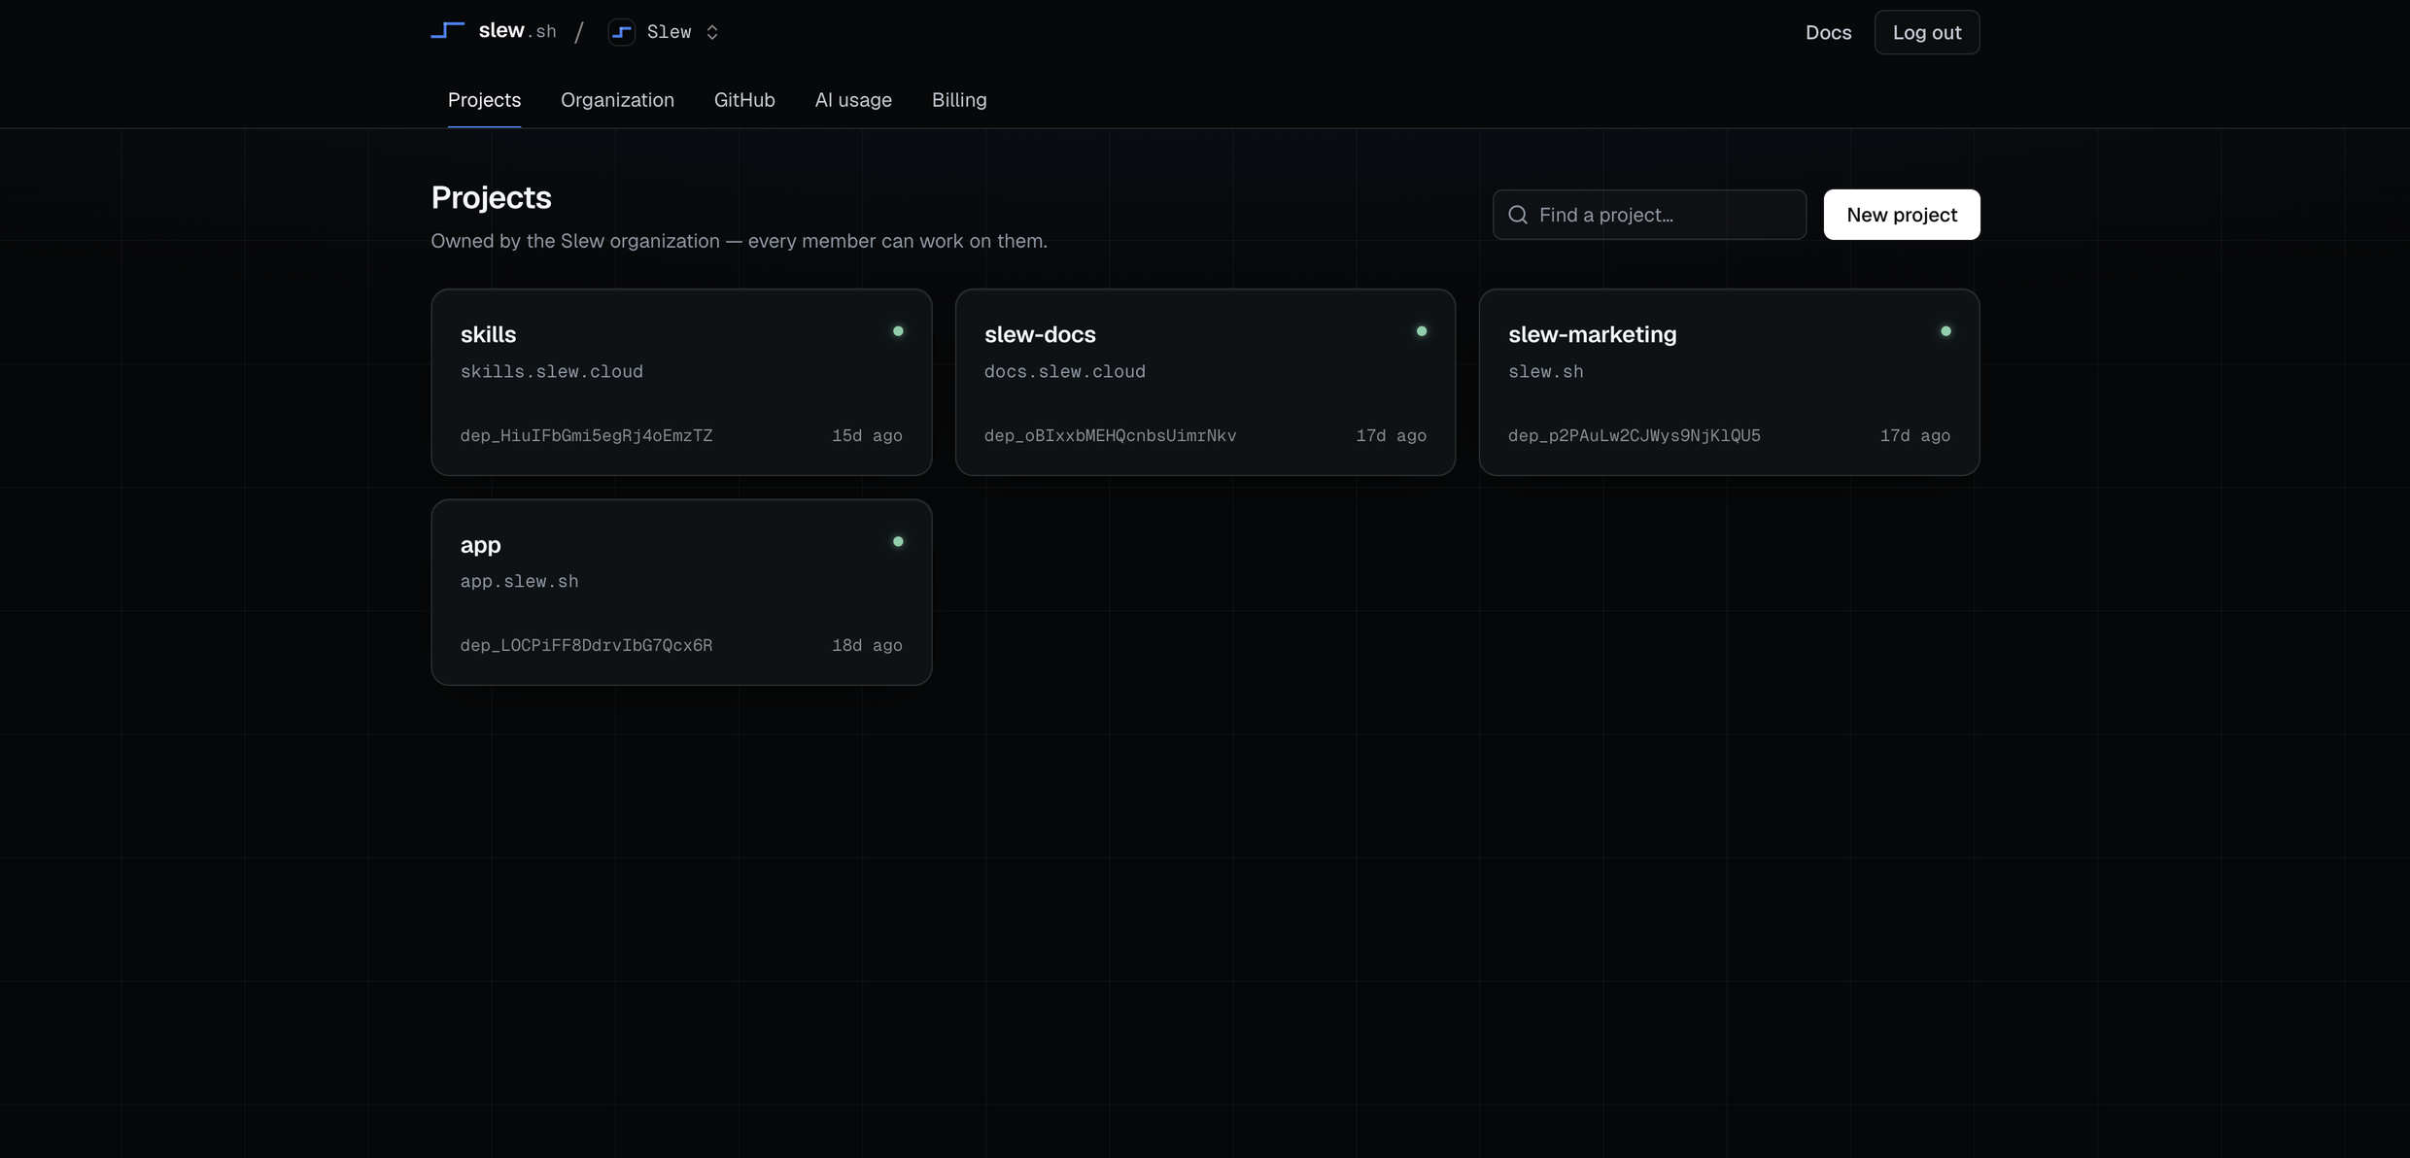2410x1158 pixels.
Task: Click deployment ID dep_oBIxxbMEHQcnbsUimrNkv
Action: click(x=1110, y=436)
